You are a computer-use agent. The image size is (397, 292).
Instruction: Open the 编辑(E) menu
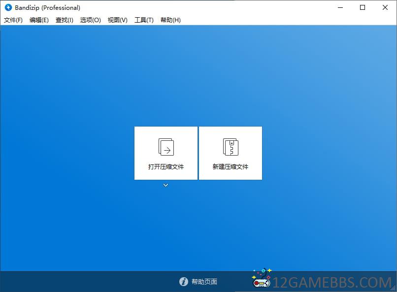[39, 20]
